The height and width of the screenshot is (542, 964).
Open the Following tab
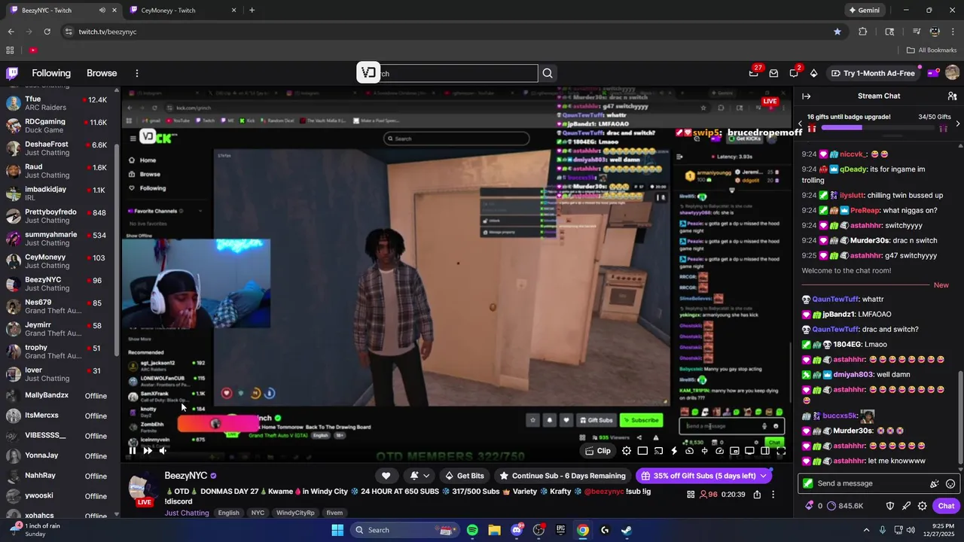pyautogui.click(x=51, y=73)
